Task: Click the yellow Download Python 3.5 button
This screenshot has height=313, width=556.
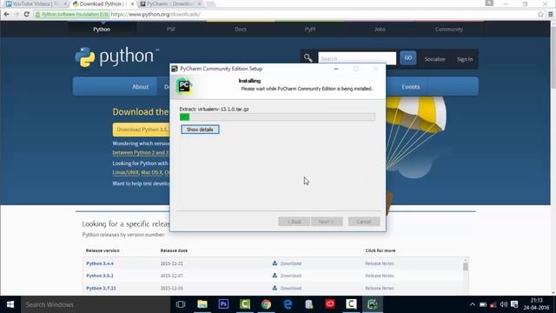Action: pos(141,130)
